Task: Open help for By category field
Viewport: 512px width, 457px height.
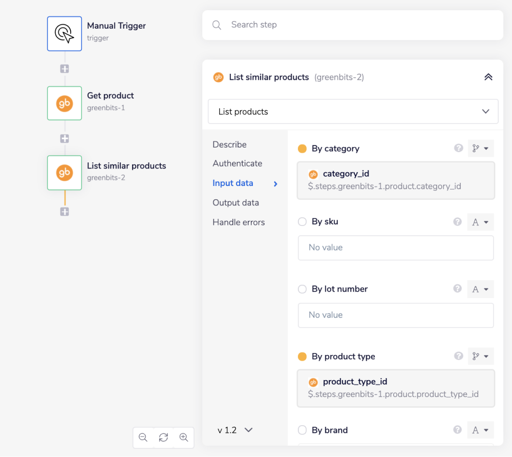Action: coord(458,148)
